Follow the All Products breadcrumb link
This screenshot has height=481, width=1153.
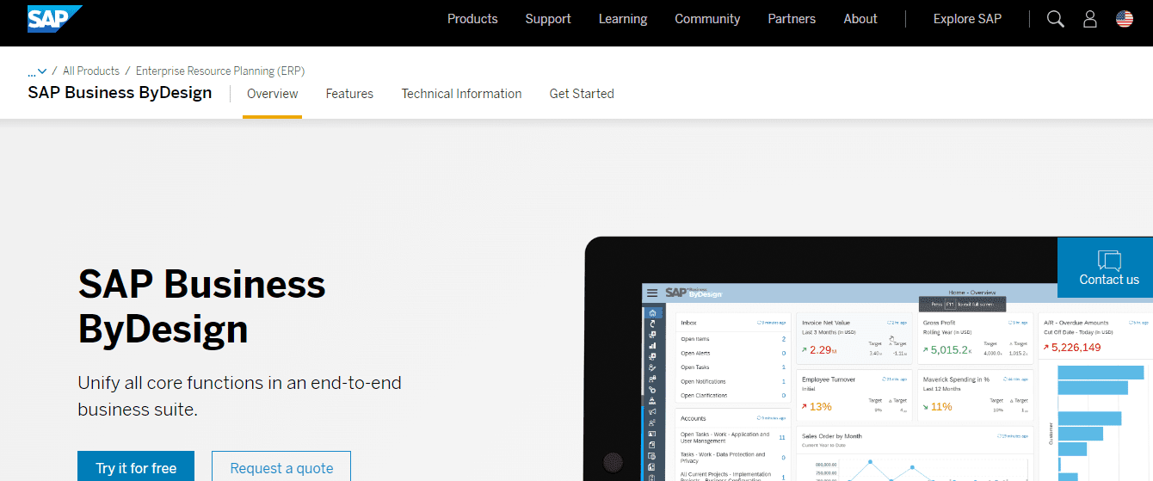point(91,71)
